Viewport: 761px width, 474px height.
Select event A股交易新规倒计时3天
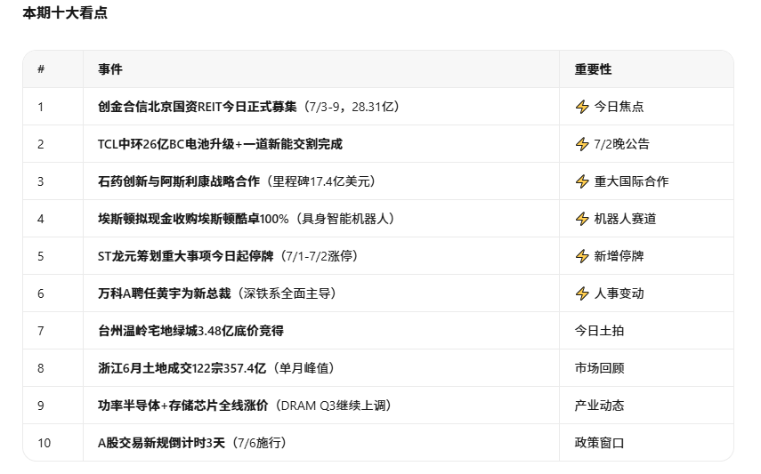click(162, 443)
